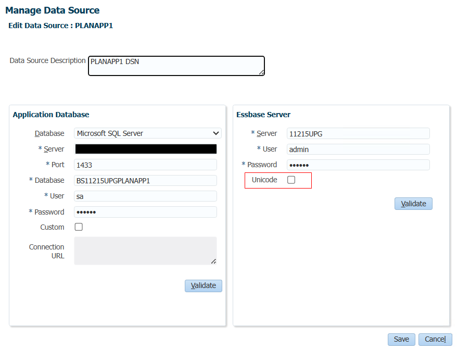Click the Connection URL resize grip icon
This screenshot has height=350, width=457.
[213, 261]
